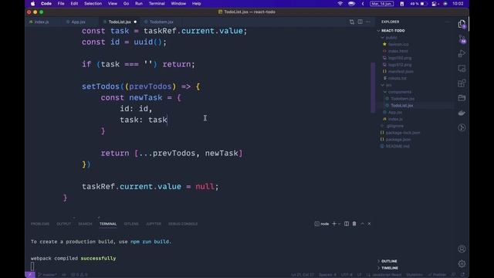Open the circular icon below the Docker icon
The width and height of the screenshot is (494, 278).
[x=462, y=127]
